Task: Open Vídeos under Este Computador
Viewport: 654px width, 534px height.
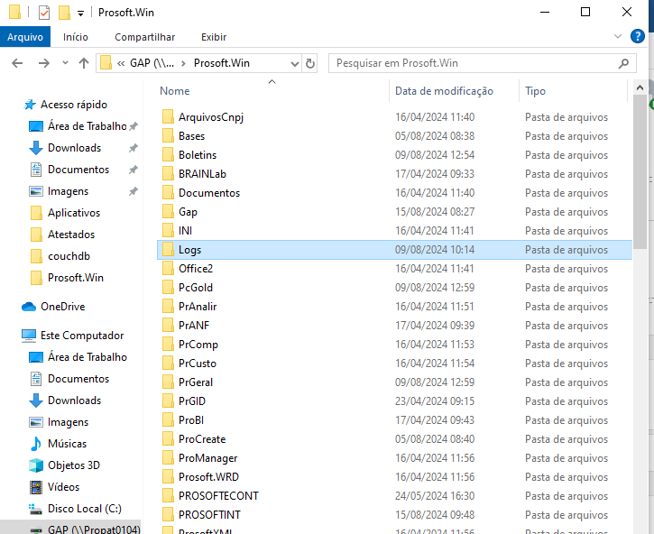Action: [63, 487]
